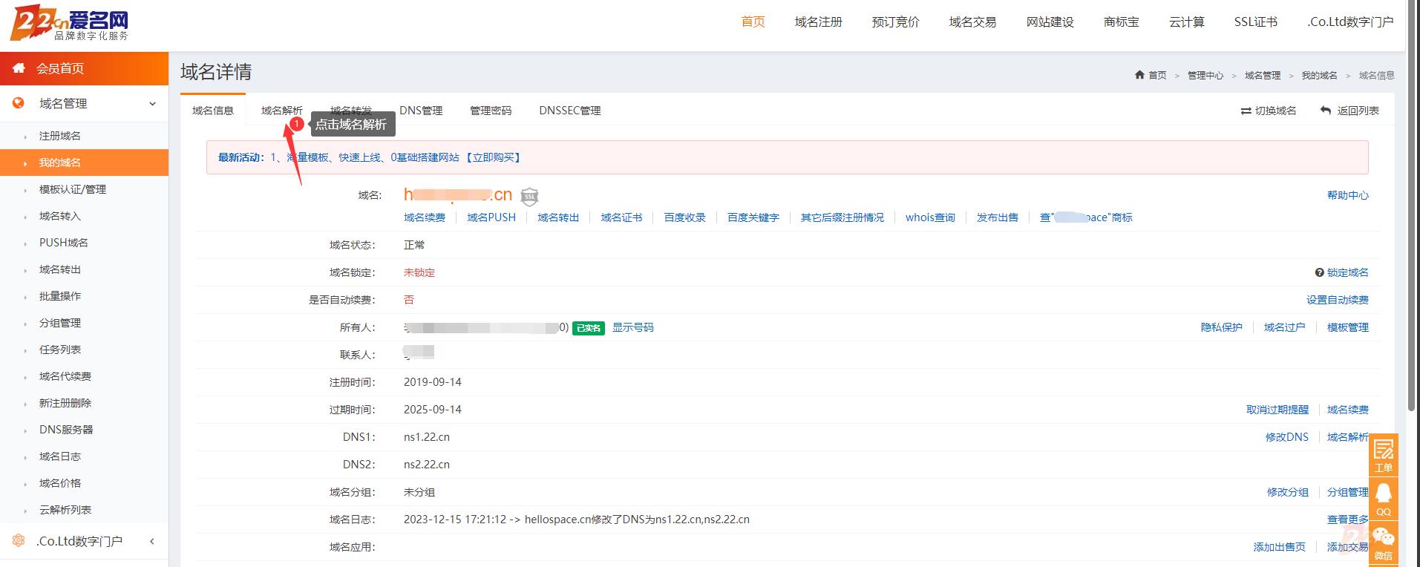The image size is (1420, 567).
Task: Click the 域名PUSH link
Action: point(491,217)
